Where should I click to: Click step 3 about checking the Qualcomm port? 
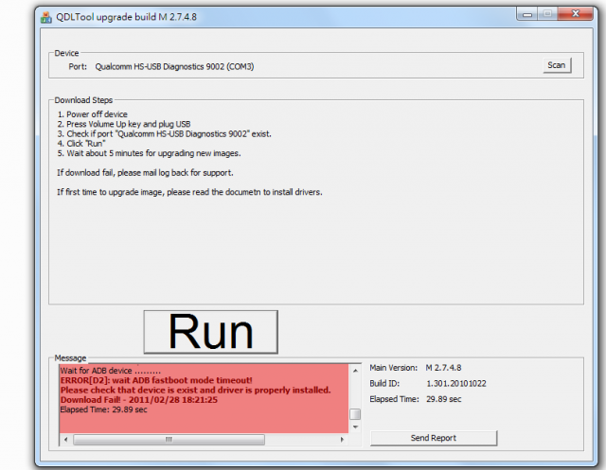click(x=164, y=134)
